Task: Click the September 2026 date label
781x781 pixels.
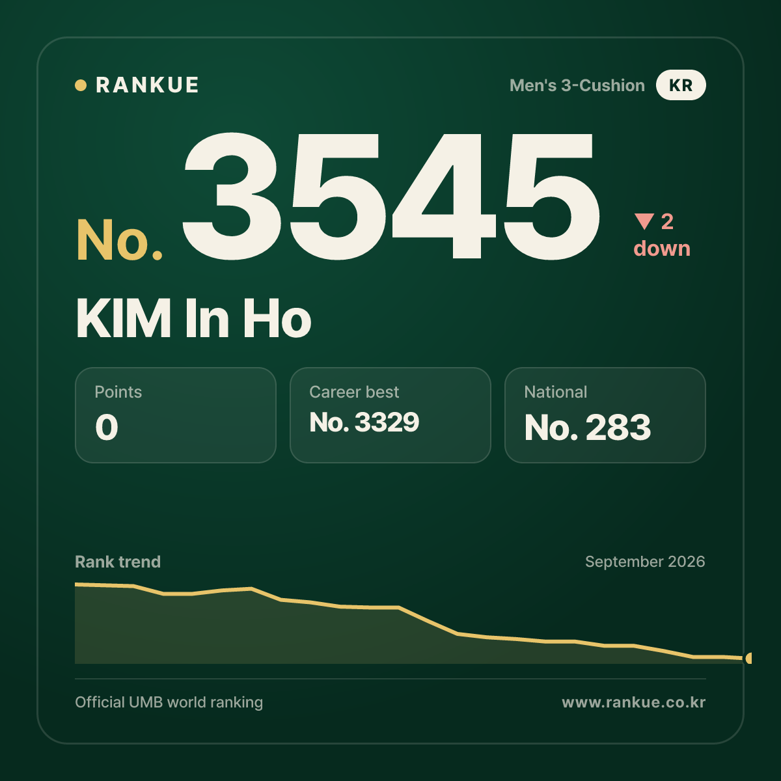Action: (645, 562)
